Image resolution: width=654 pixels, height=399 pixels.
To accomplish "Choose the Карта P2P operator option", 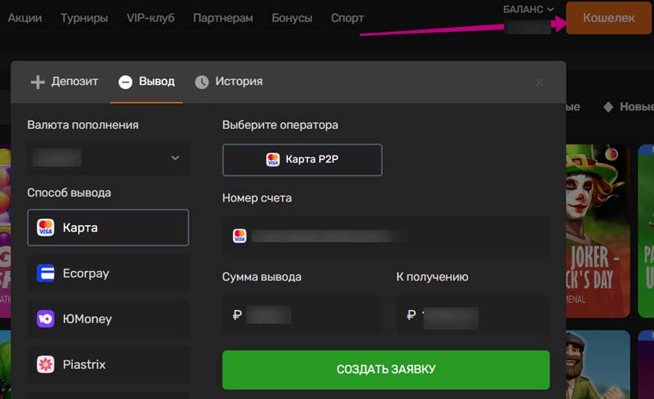I will [x=302, y=160].
